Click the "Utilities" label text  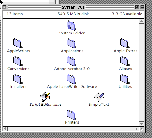125,87
